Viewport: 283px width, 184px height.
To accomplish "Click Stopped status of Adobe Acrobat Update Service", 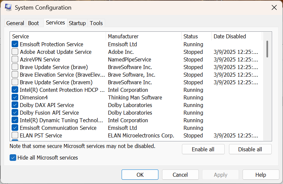I will pos(193,52).
